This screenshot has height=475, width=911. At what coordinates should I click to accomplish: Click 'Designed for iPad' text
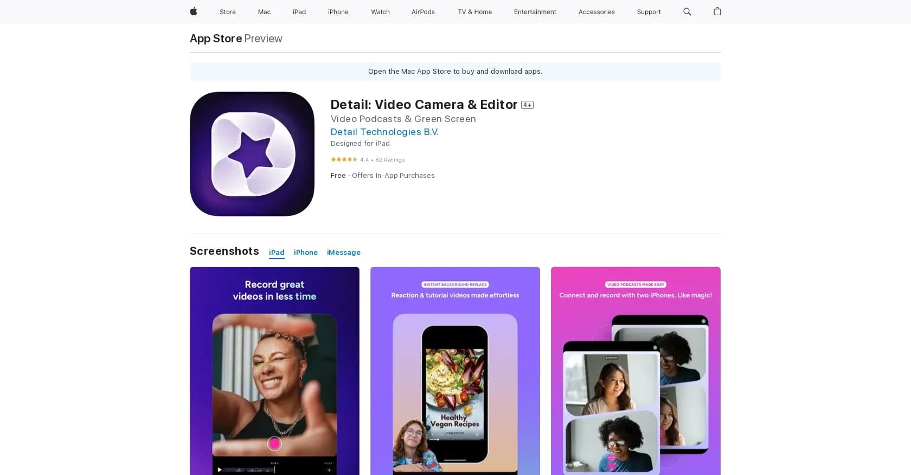click(x=360, y=144)
